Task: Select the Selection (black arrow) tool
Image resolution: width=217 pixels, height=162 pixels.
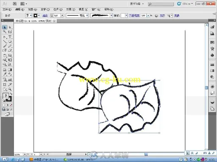Action: click(5, 27)
